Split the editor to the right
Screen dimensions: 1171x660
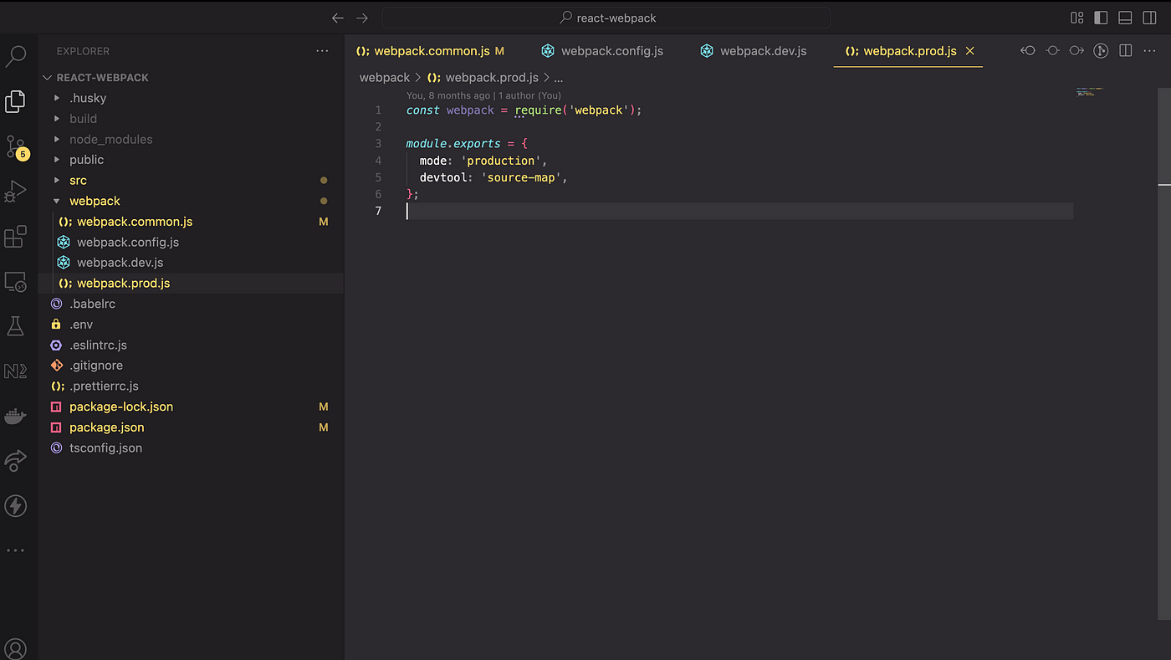pyautogui.click(x=1126, y=51)
